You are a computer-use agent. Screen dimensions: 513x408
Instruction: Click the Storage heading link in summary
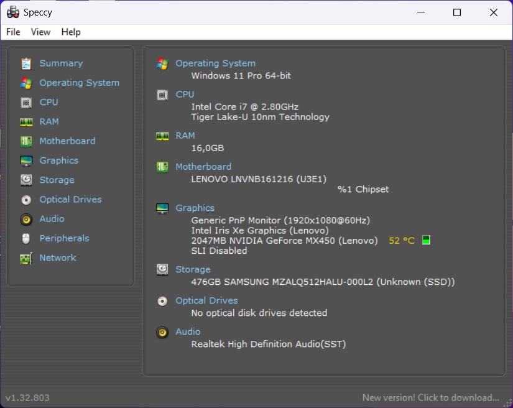[193, 269]
